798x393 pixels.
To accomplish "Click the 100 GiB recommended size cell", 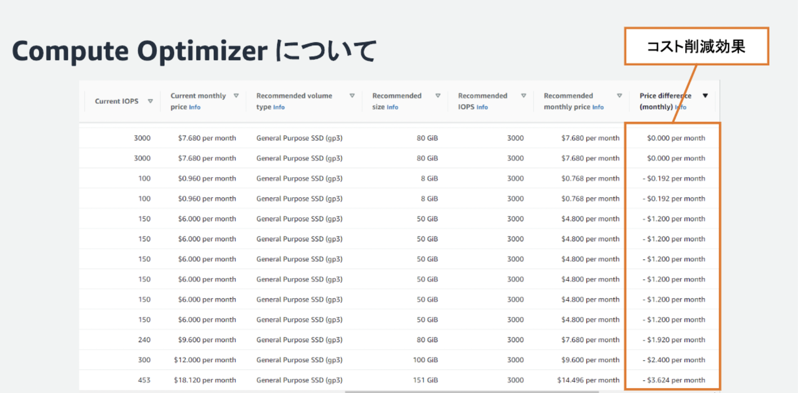I will point(425,360).
